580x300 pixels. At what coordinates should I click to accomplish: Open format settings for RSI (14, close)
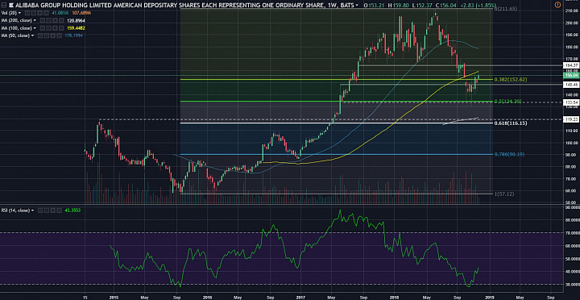click(x=47, y=210)
